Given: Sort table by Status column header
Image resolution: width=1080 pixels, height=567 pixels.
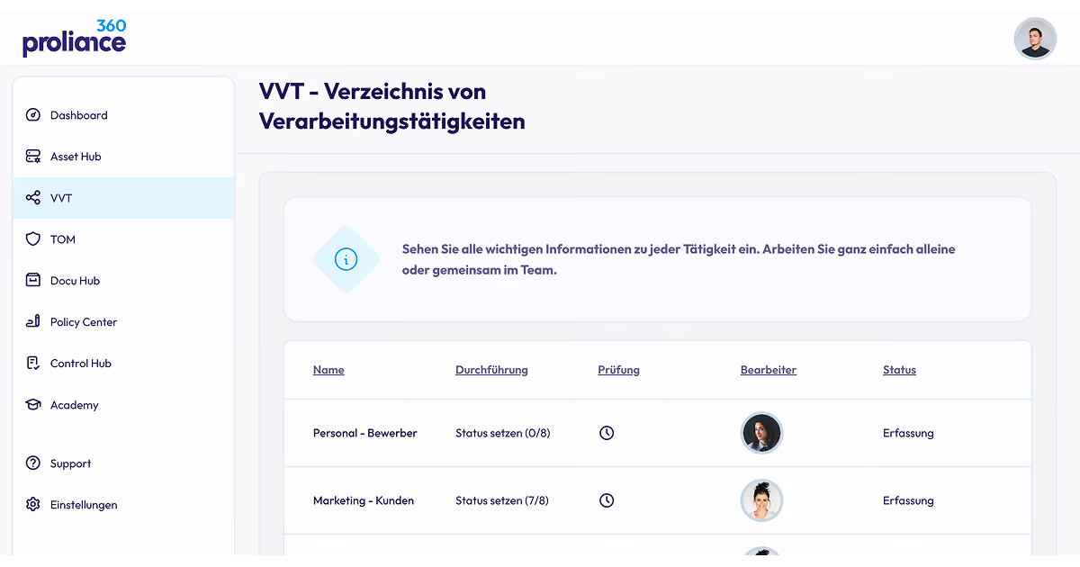Looking at the screenshot, I should pos(899,370).
